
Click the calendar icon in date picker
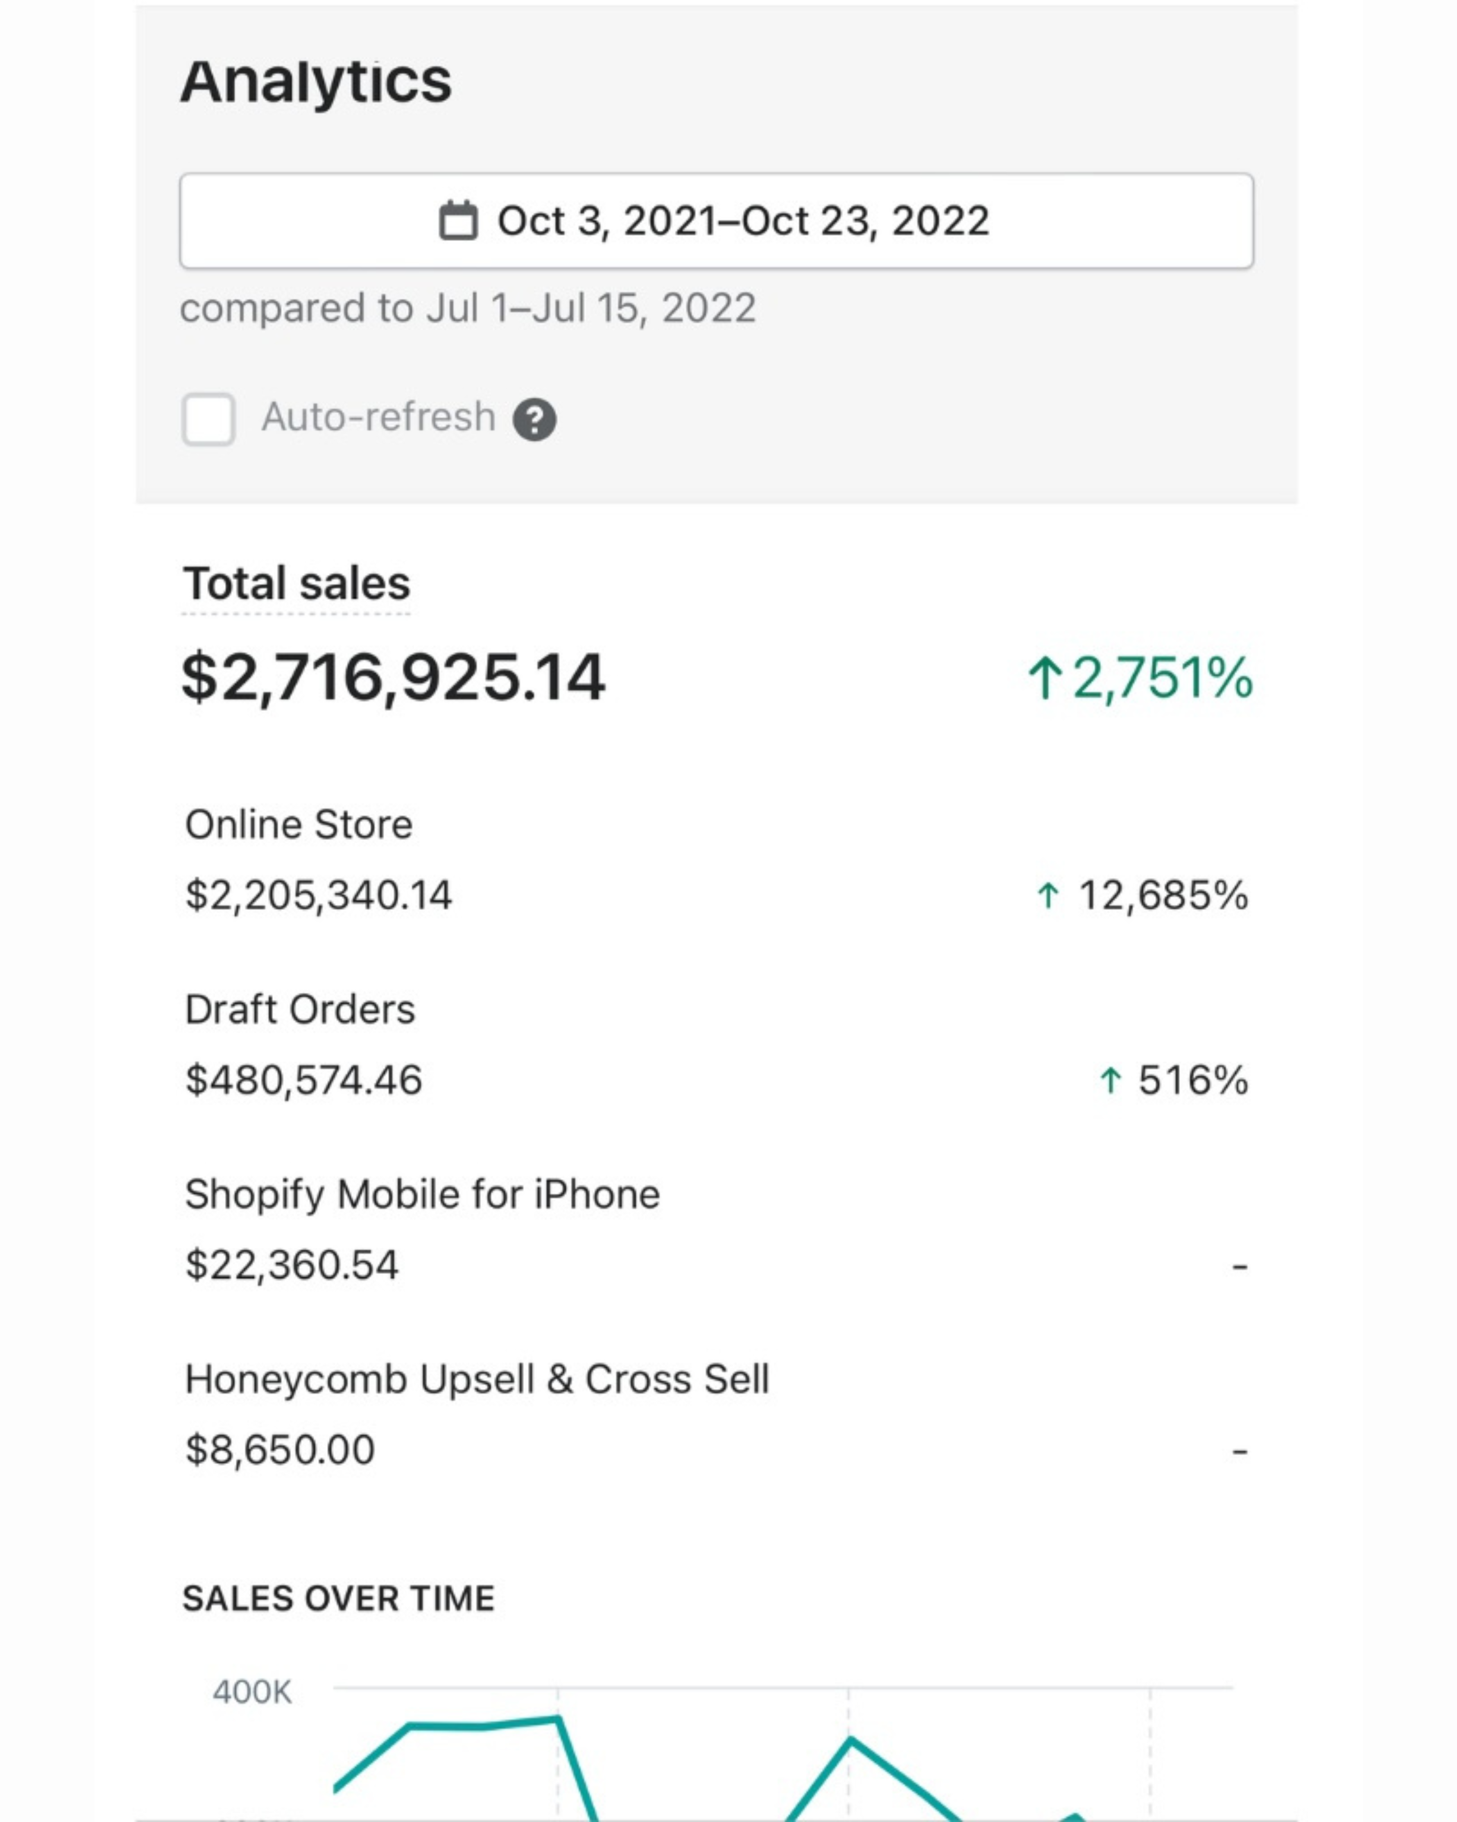458,221
